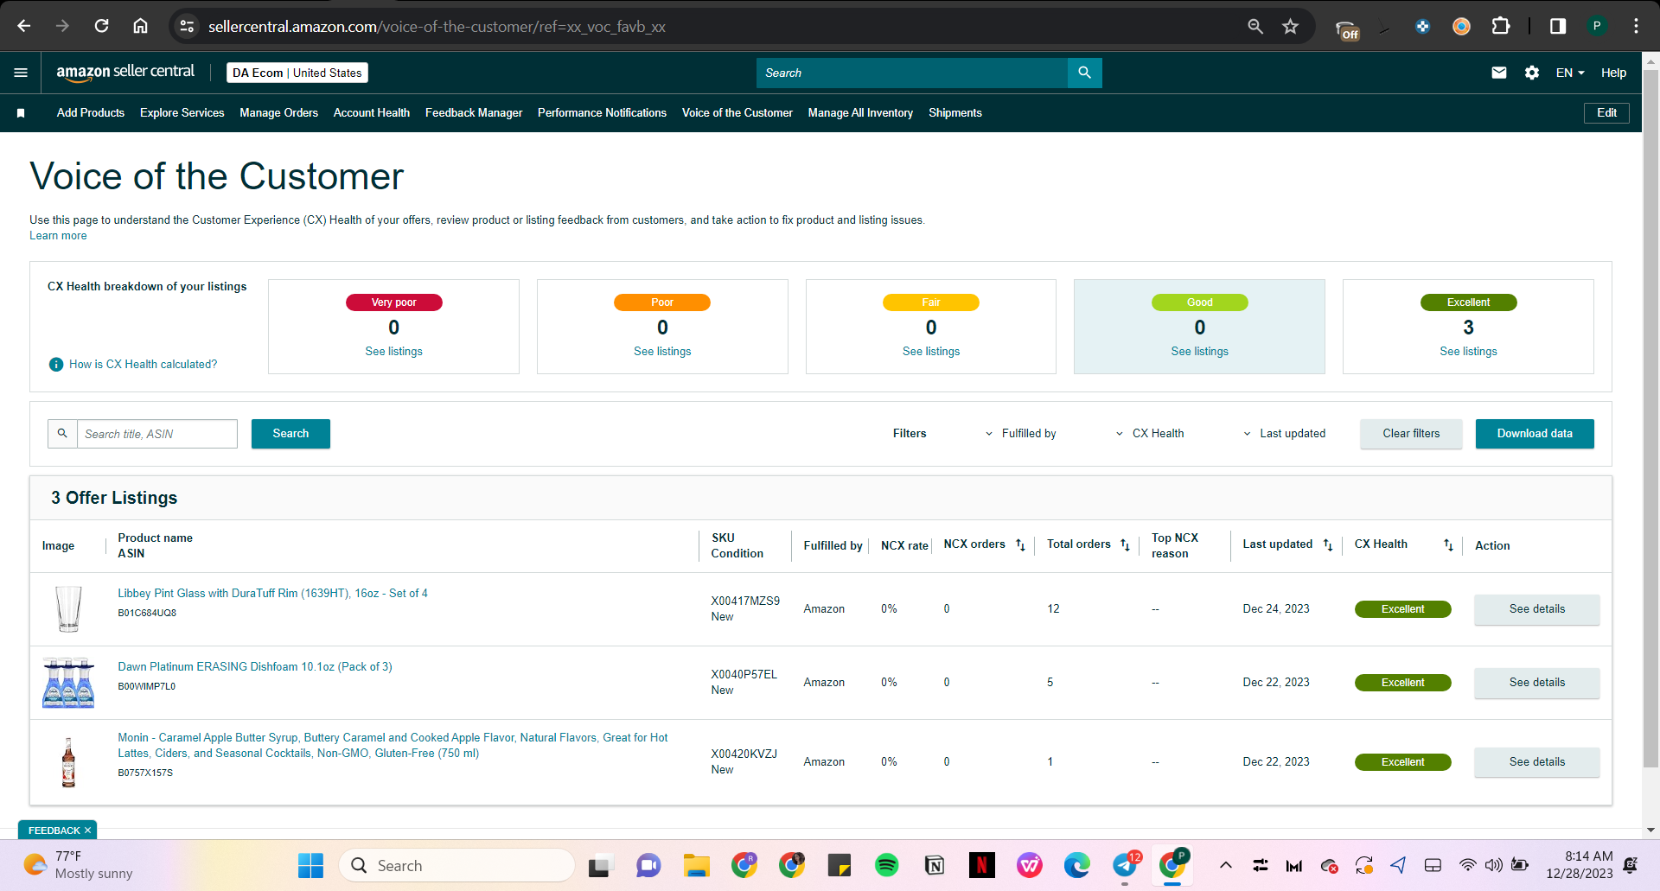Open Help in the header

1613,73
